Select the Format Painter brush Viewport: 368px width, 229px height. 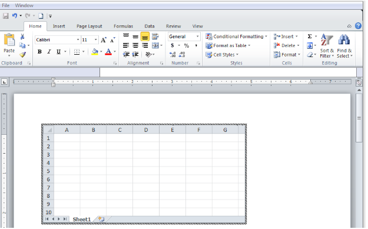tap(22, 54)
